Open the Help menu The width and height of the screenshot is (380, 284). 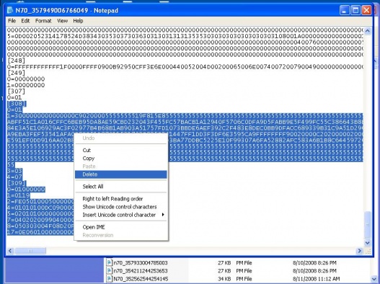pyautogui.click(x=78, y=21)
